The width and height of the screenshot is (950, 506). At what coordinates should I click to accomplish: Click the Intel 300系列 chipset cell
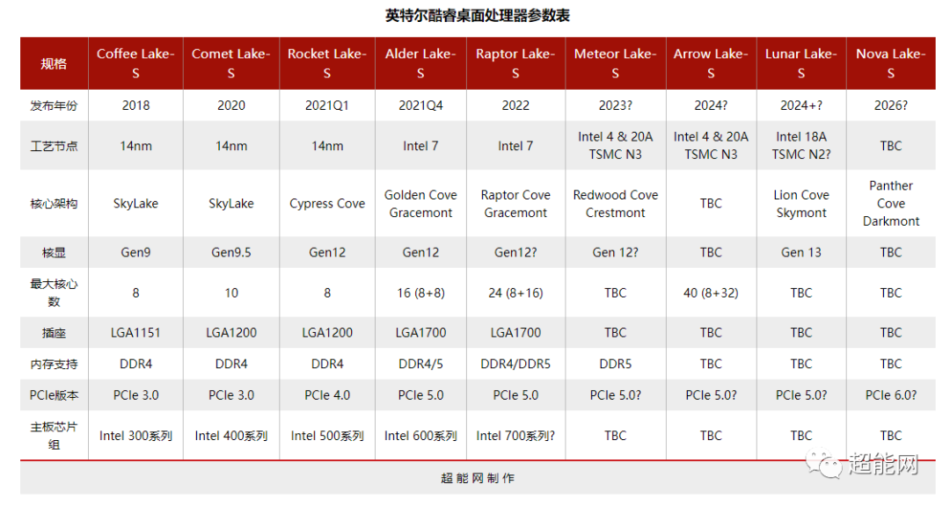[x=135, y=436]
